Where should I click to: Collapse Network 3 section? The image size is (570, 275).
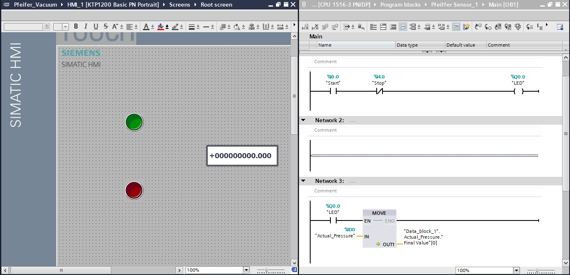point(304,181)
